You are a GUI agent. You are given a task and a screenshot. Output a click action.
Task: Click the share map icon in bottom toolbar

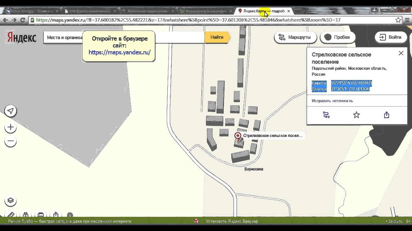56,215
